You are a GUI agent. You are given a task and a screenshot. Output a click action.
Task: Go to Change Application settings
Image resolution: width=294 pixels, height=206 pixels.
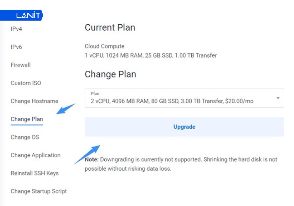[x=35, y=155]
